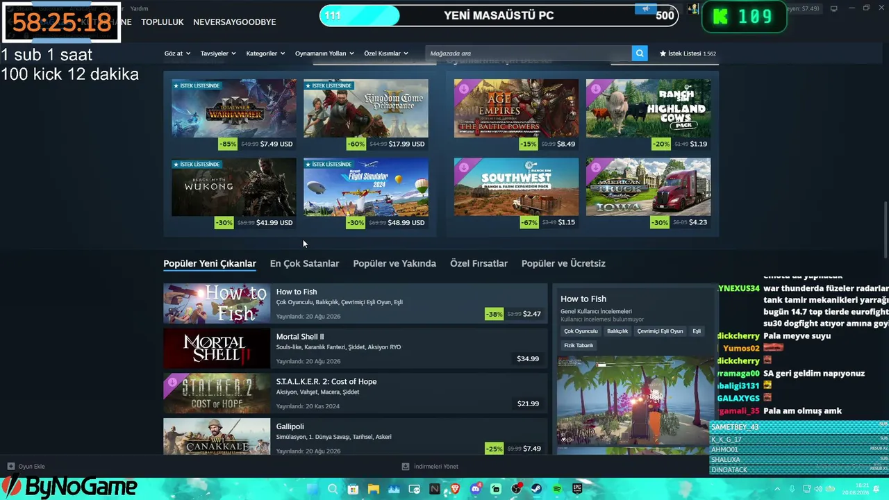Click the Mağazada ara search field
889x500 pixels.
(529, 53)
